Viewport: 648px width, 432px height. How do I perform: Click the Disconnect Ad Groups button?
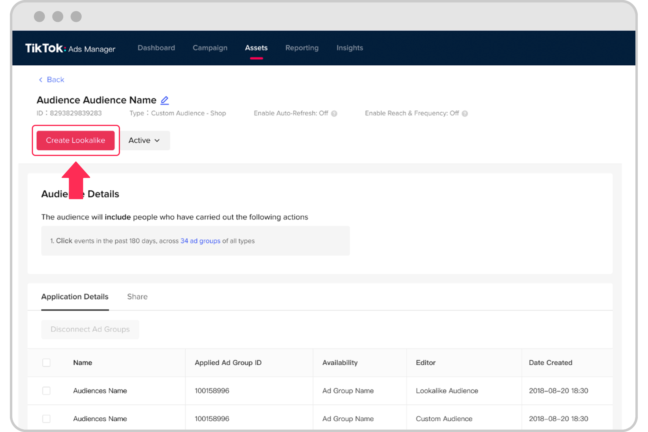tap(90, 329)
